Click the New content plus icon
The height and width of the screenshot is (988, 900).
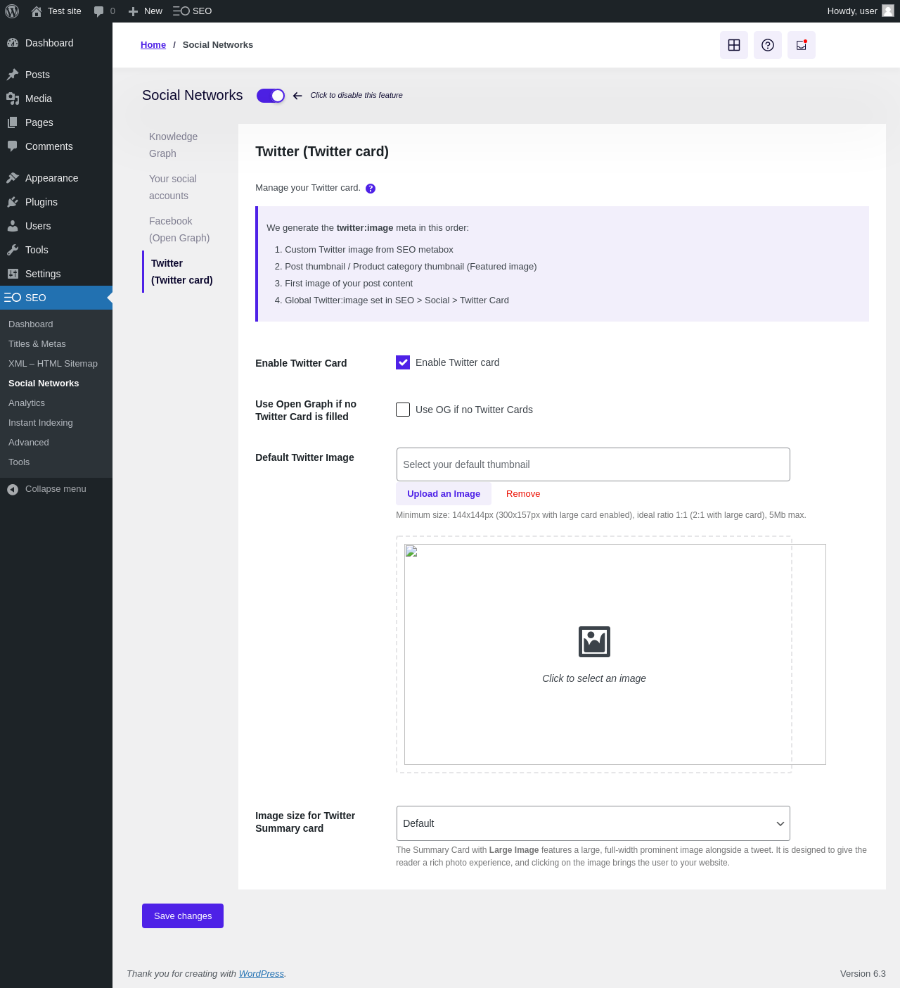tap(133, 11)
